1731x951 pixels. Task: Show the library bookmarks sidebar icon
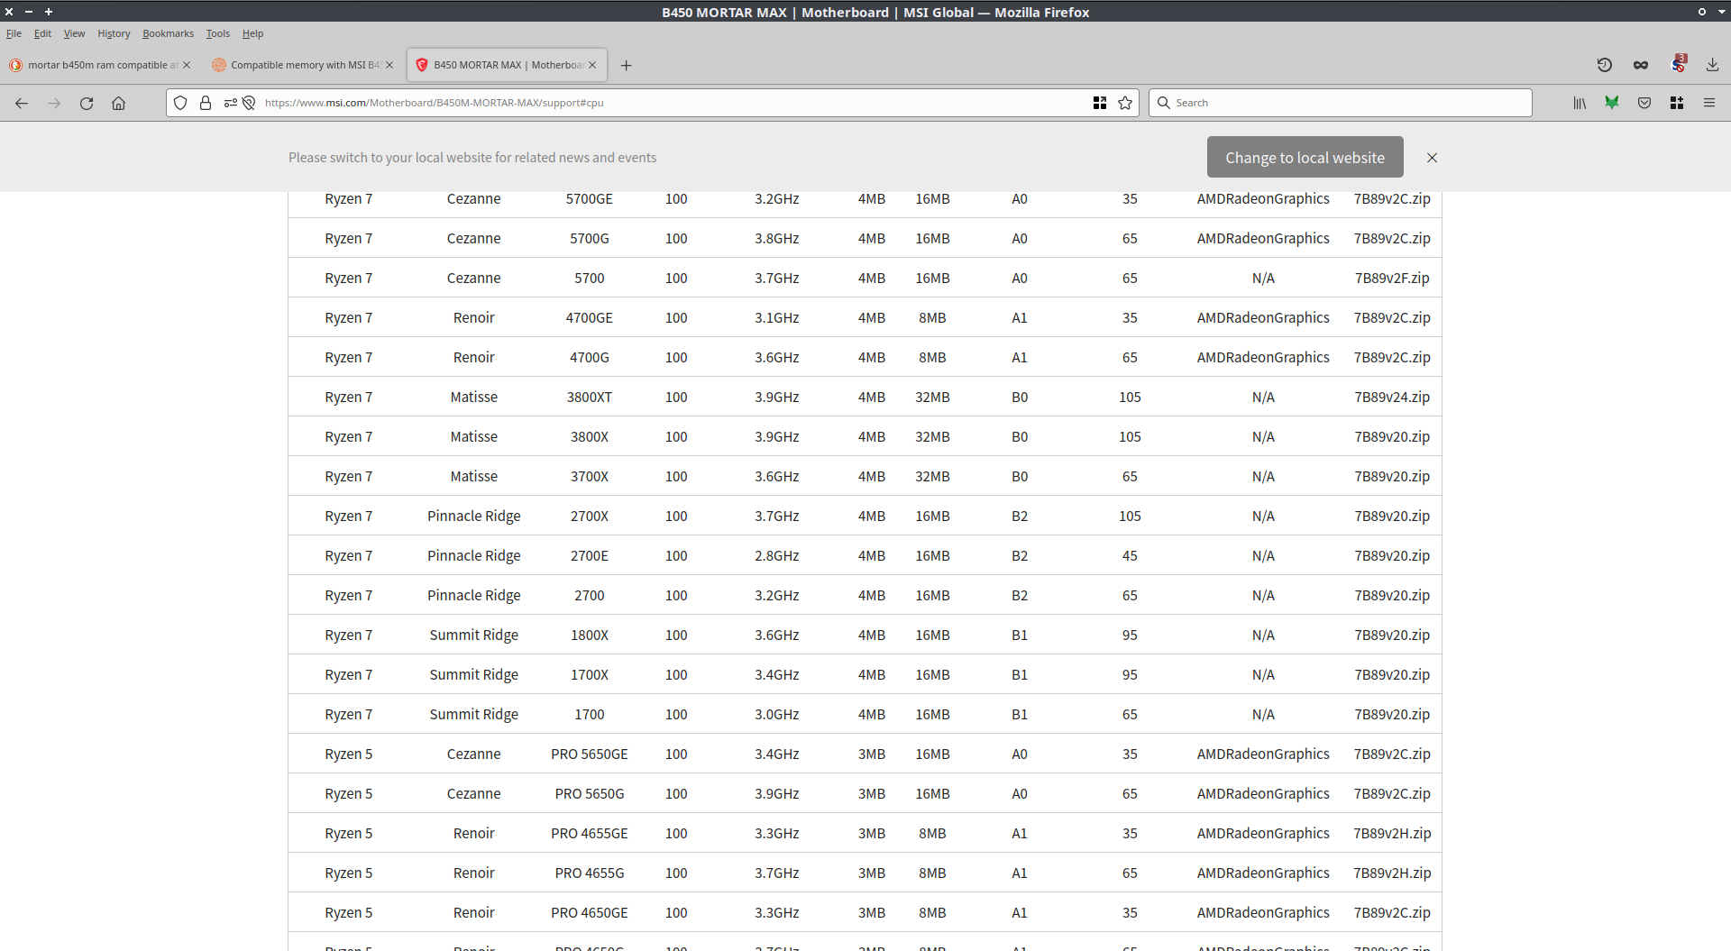pos(1580,103)
